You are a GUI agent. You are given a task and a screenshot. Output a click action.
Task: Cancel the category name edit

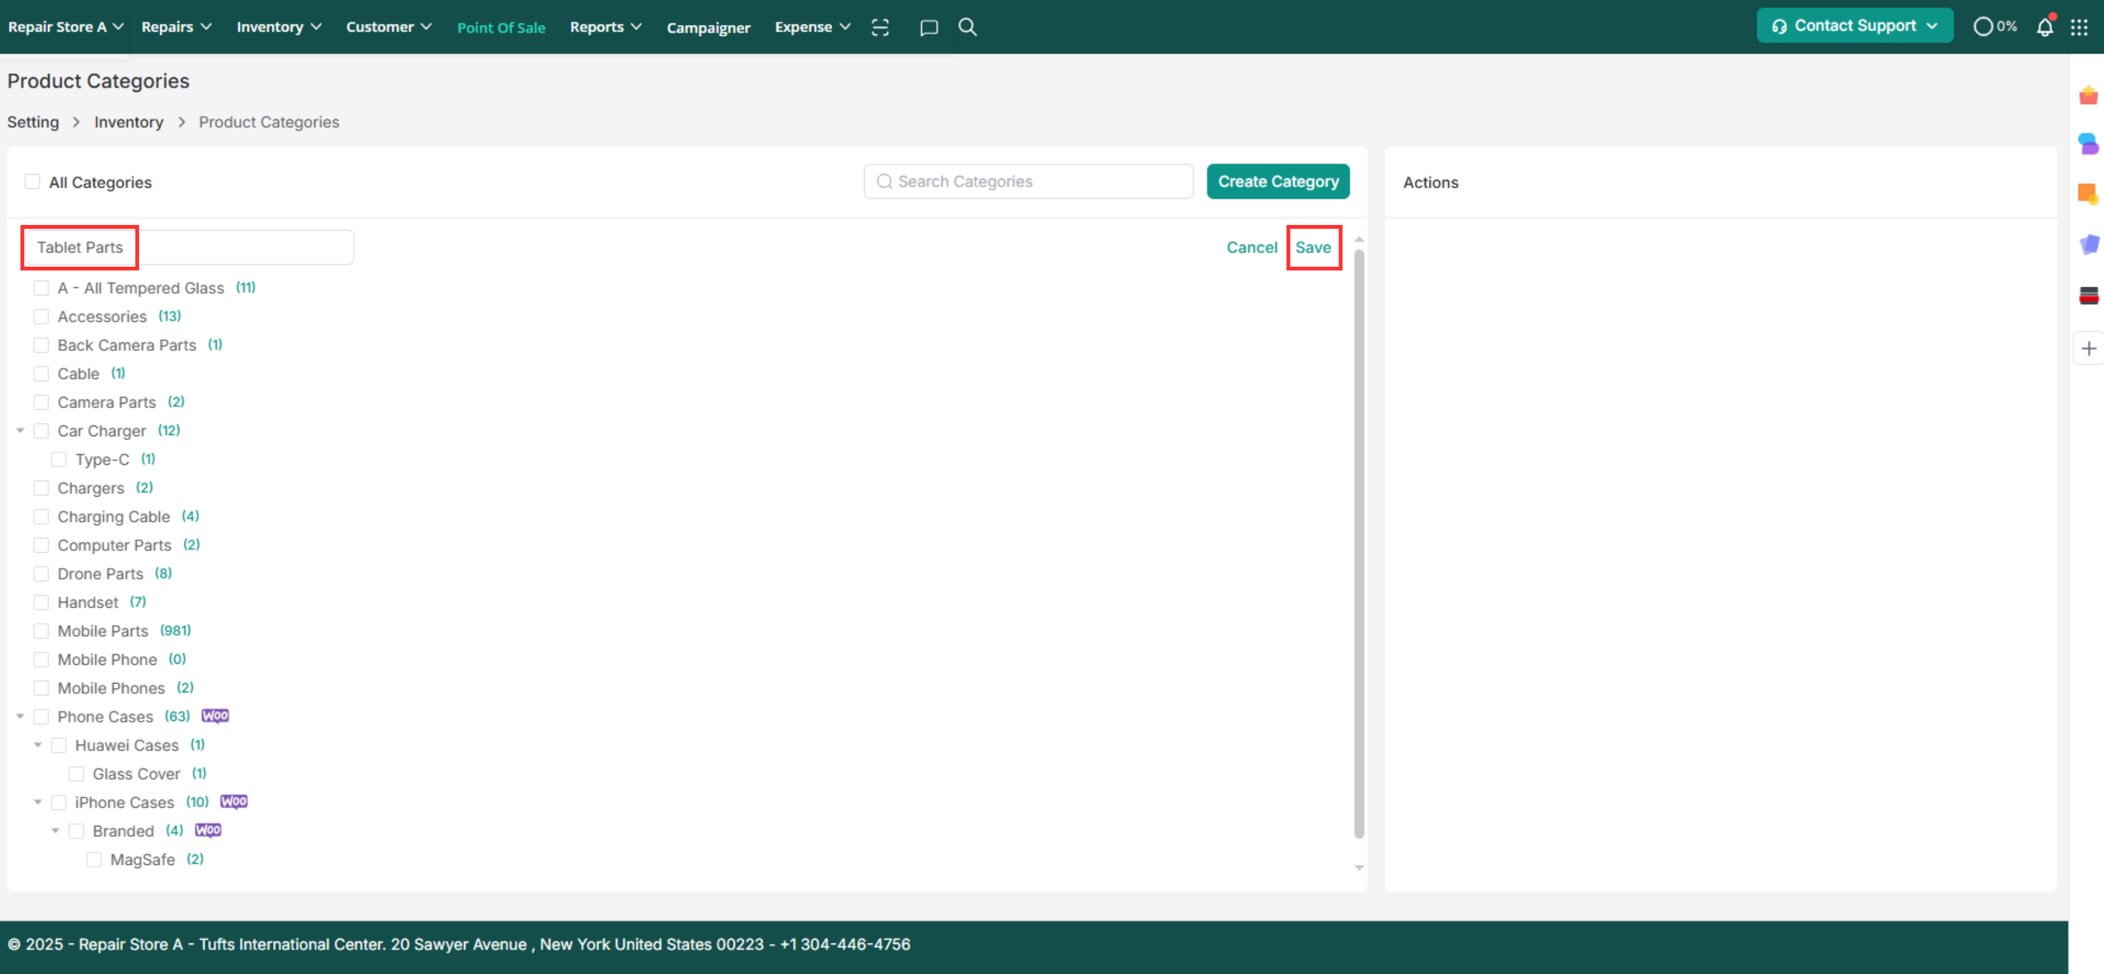1251,247
